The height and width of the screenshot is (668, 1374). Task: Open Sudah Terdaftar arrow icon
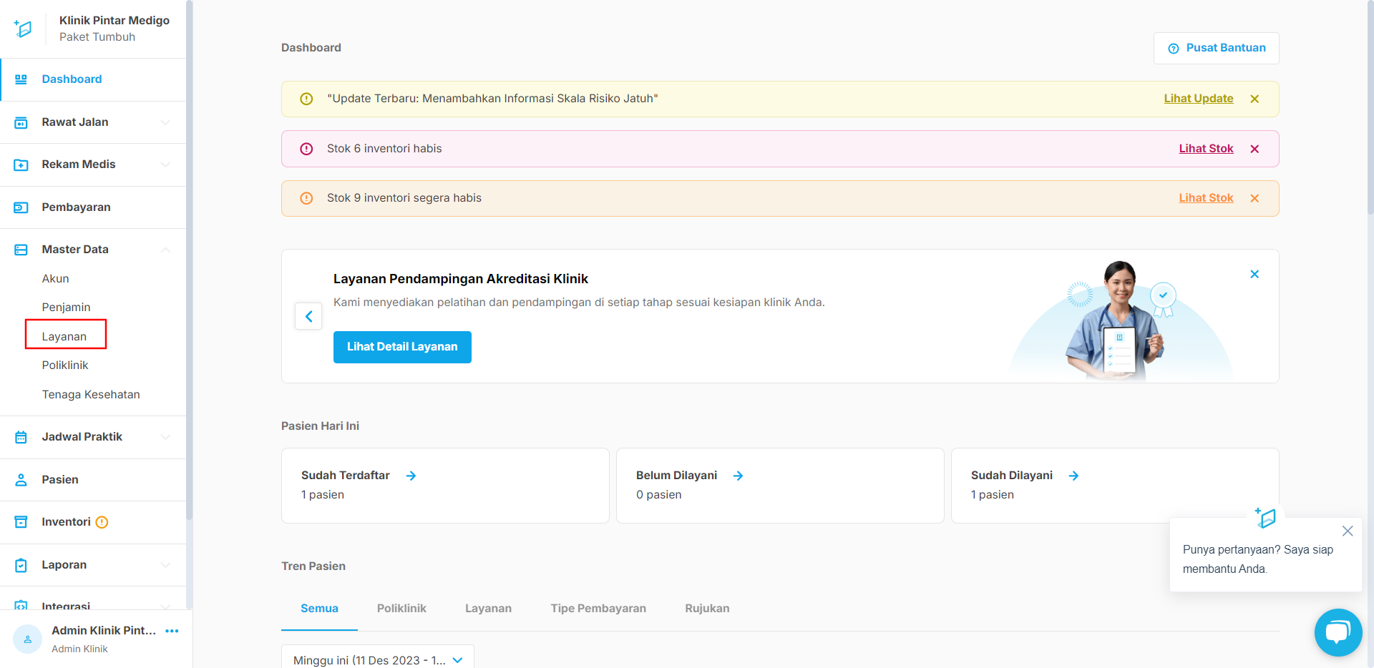[x=411, y=476]
